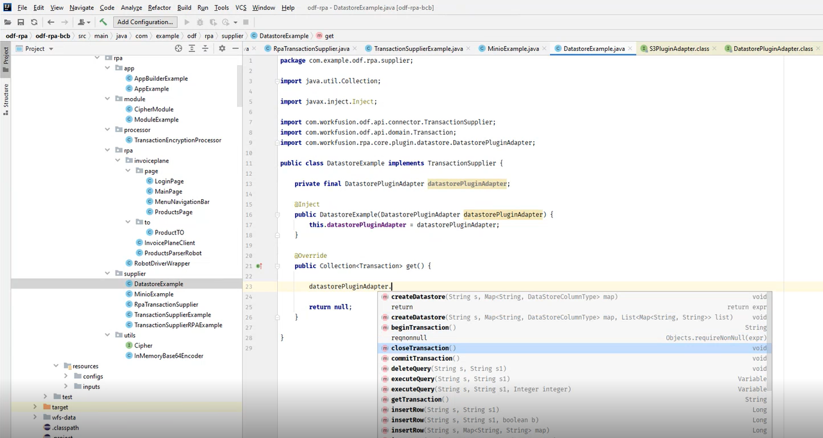Collapse the utils folder
This screenshot has height=438, width=823.
click(108, 335)
